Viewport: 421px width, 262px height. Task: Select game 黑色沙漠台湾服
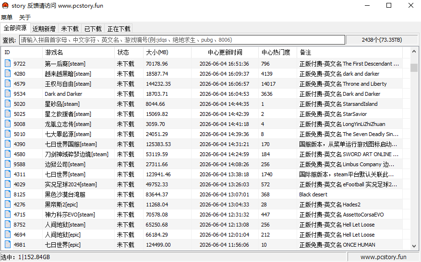coord(65,194)
